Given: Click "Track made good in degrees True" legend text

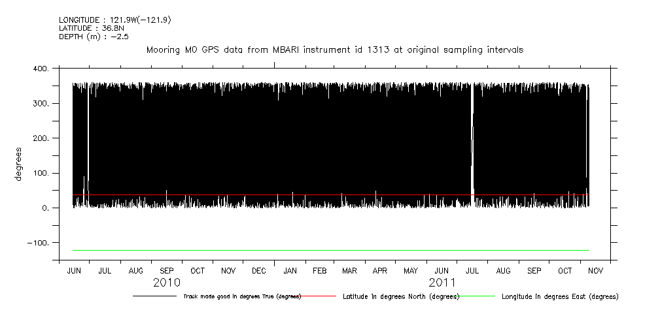Looking at the screenshot, I should click(242, 296).
